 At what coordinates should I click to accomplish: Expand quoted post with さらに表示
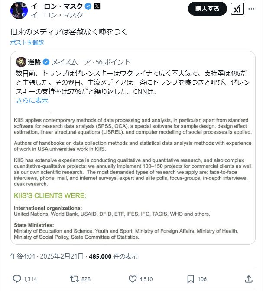(x=32, y=101)
